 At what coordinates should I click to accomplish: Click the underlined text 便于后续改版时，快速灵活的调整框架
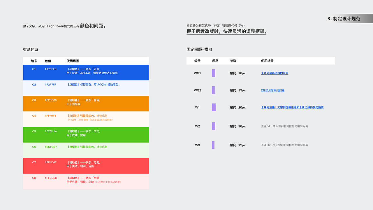click(226, 32)
